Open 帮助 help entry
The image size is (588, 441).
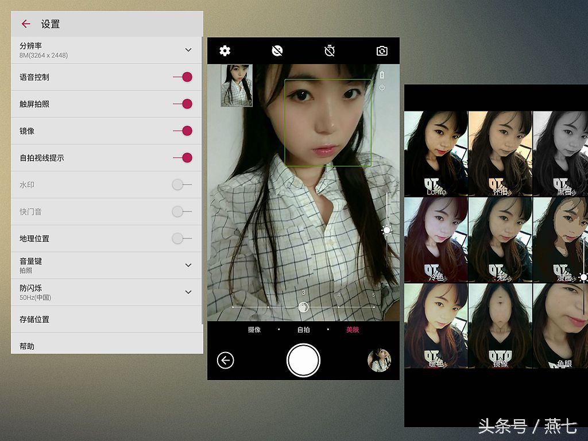(x=106, y=345)
